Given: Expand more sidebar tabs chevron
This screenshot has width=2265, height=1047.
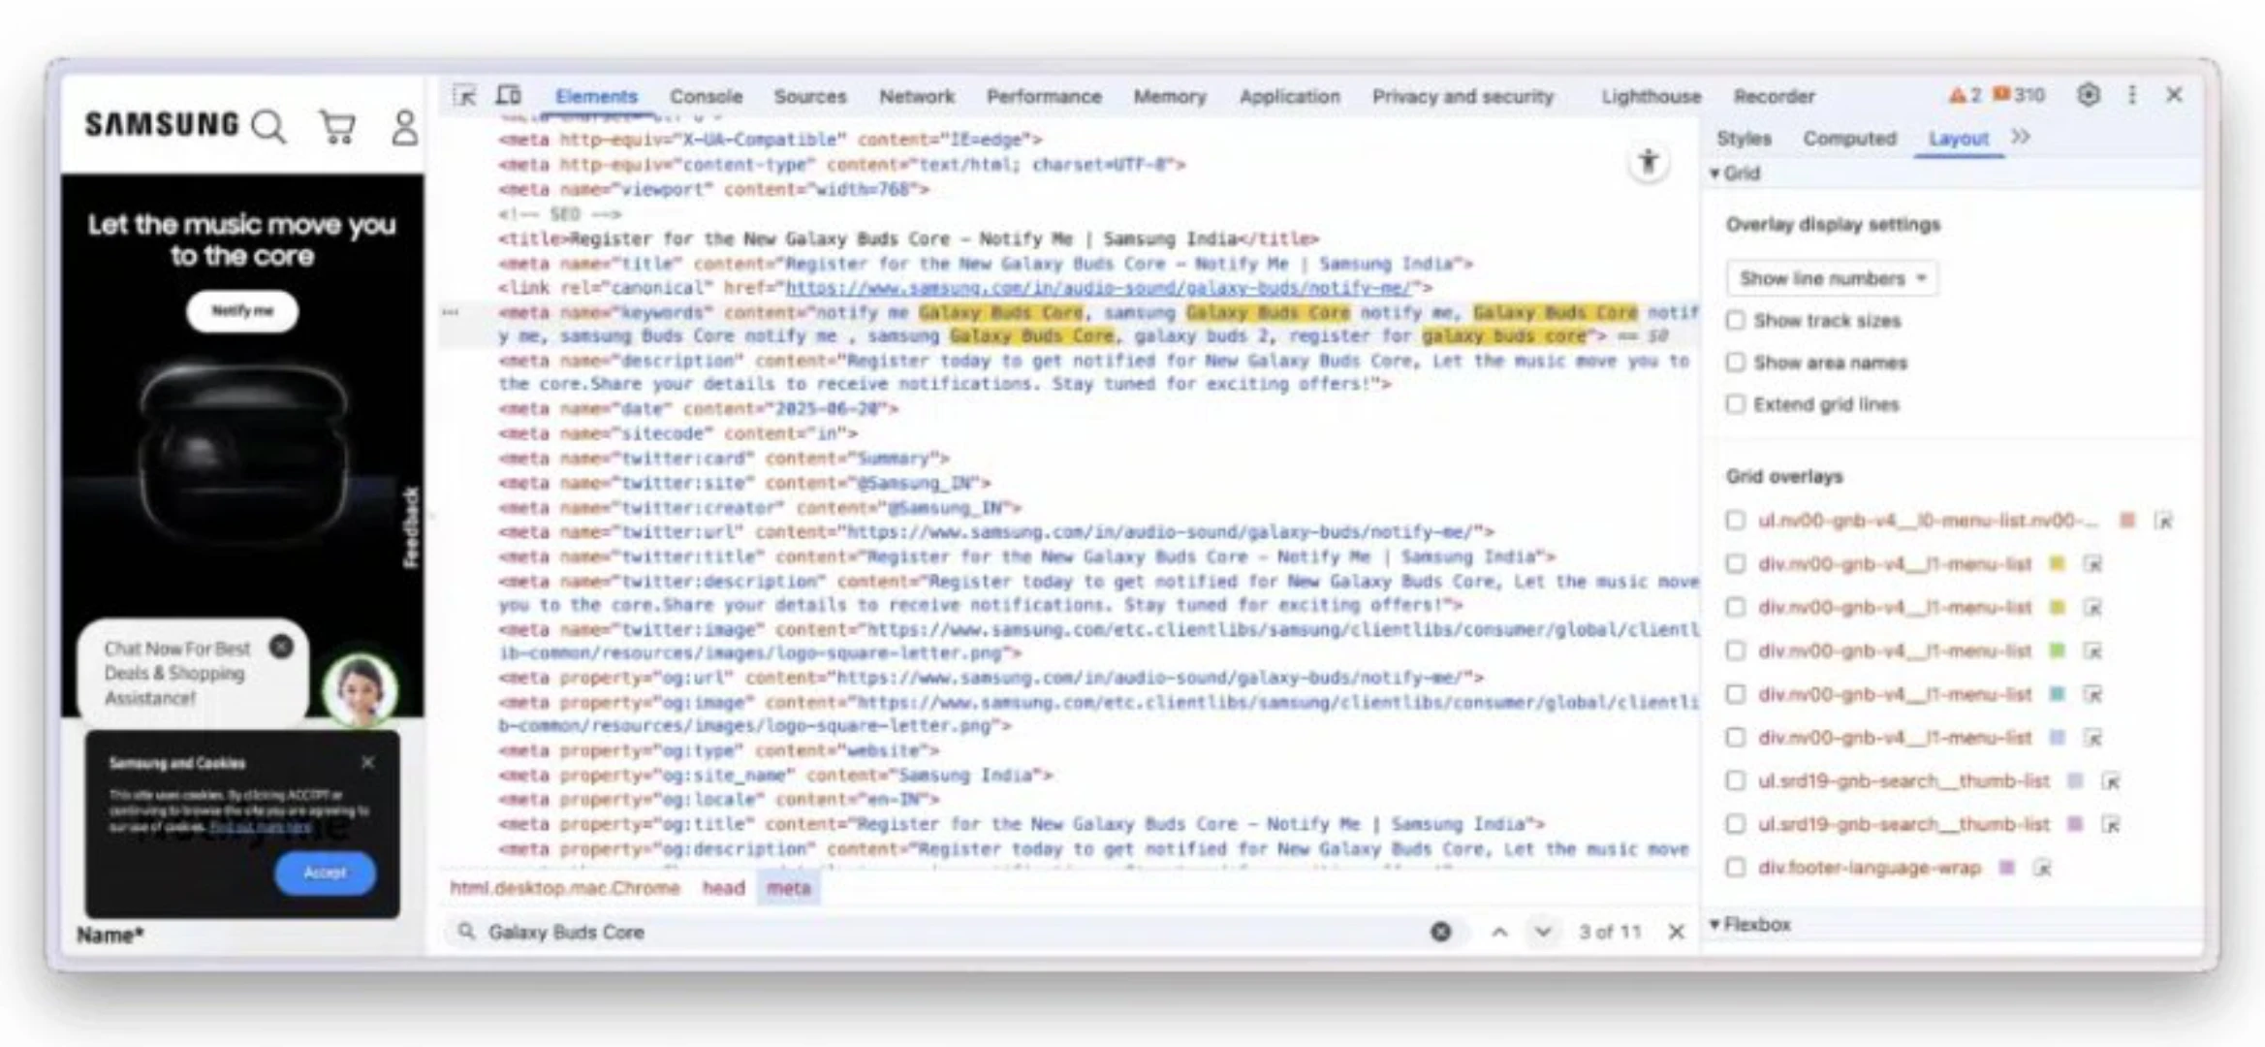Looking at the screenshot, I should tap(2021, 138).
